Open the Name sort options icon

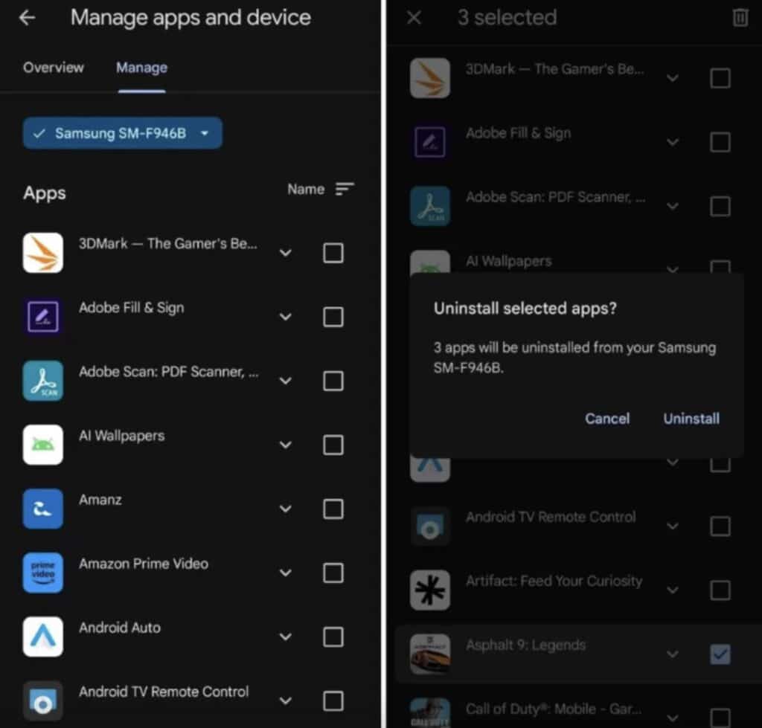(345, 189)
